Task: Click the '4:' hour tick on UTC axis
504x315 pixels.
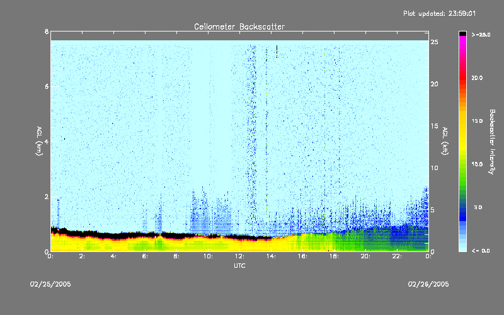Action: point(114,256)
